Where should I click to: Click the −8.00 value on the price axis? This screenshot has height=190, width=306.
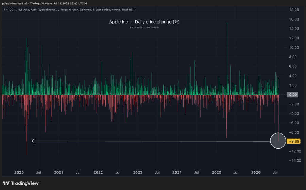tap(294, 132)
